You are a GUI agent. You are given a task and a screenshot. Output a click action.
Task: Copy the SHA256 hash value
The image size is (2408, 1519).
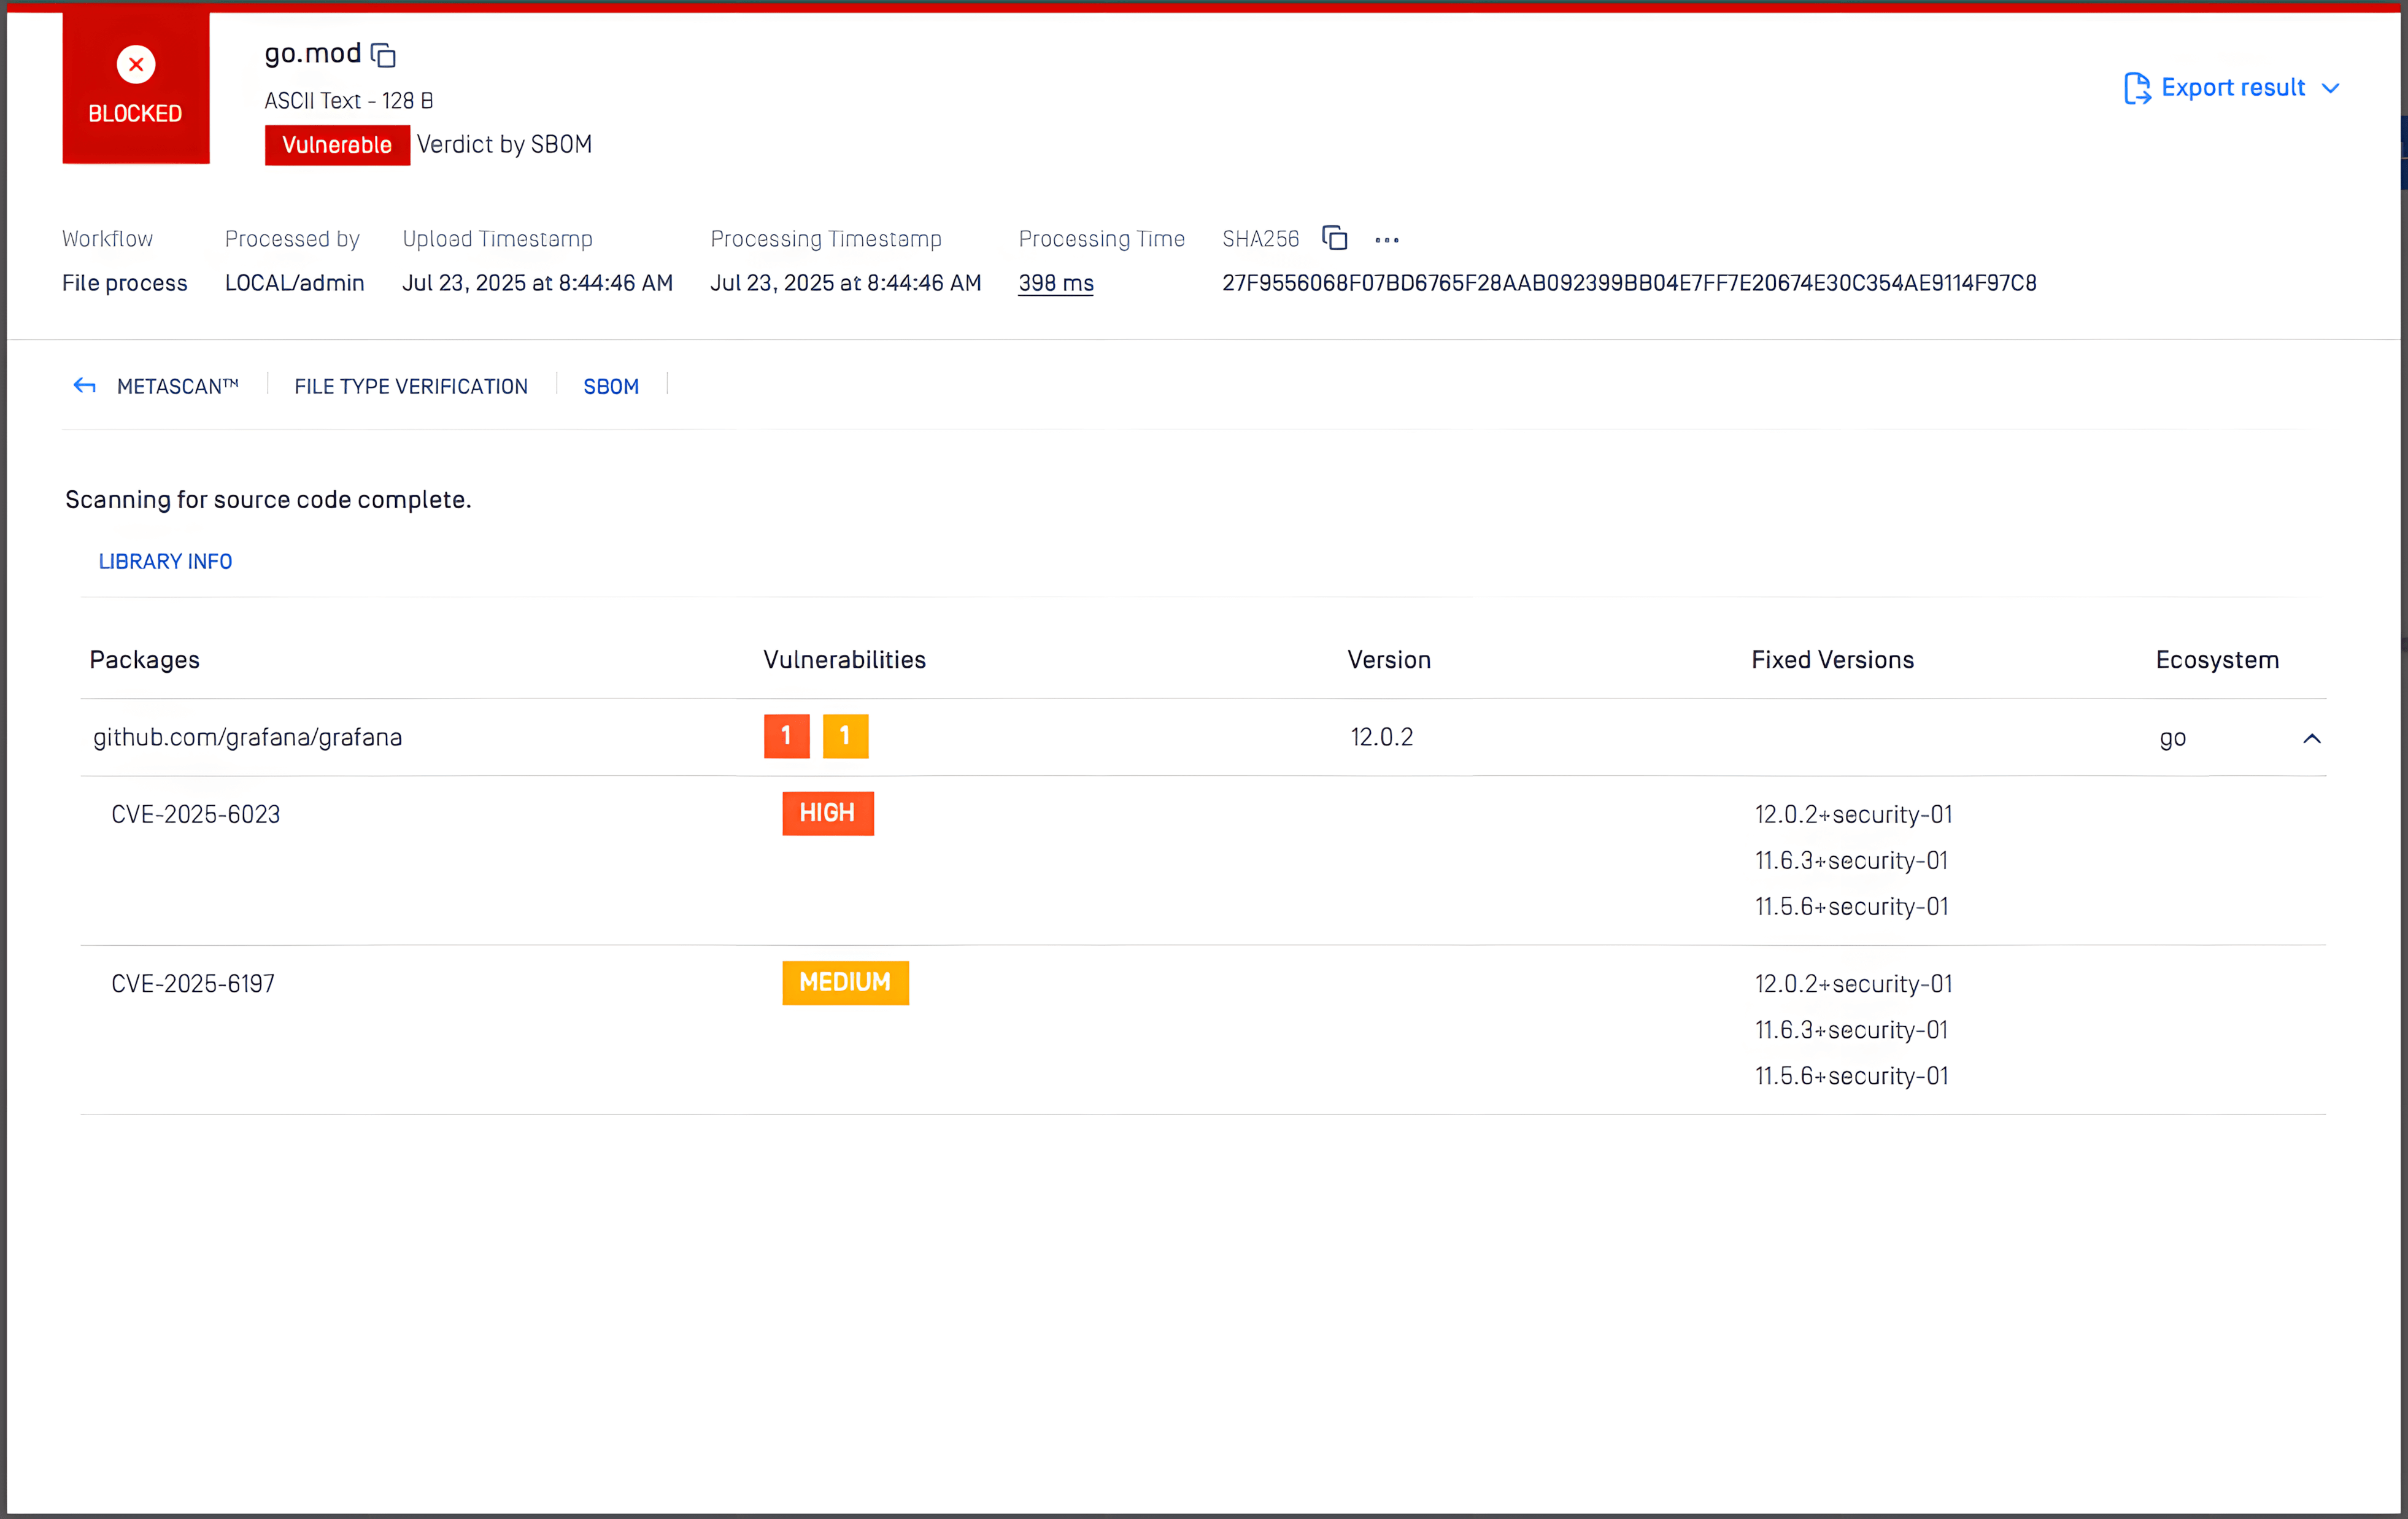(x=1335, y=238)
